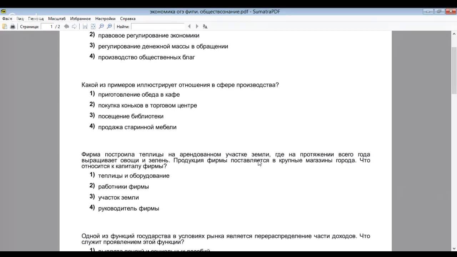Restore down the SumatraPDF window
457x257 pixels.
point(439,11)
